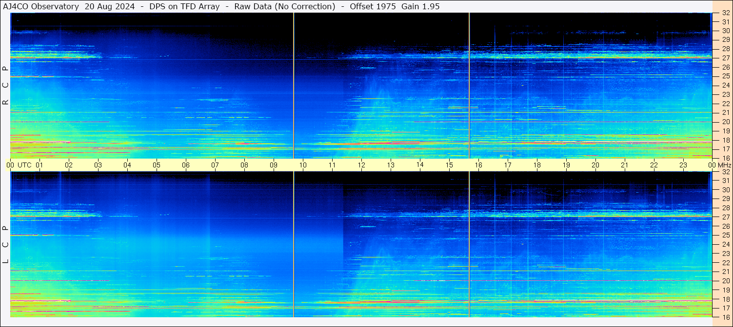The width and height of the screenshot is (733, 327).
Task: Click the "L C P" label beside the lower spectrogram
Action: [x=6, y=245]
